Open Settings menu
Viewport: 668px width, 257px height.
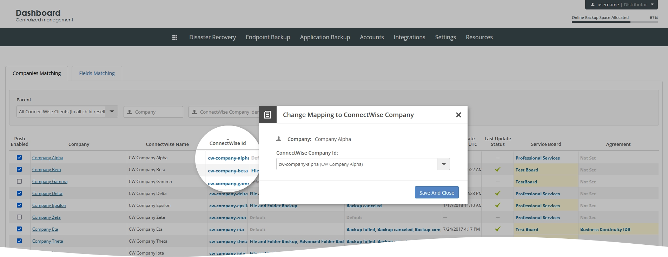[445, 37]
